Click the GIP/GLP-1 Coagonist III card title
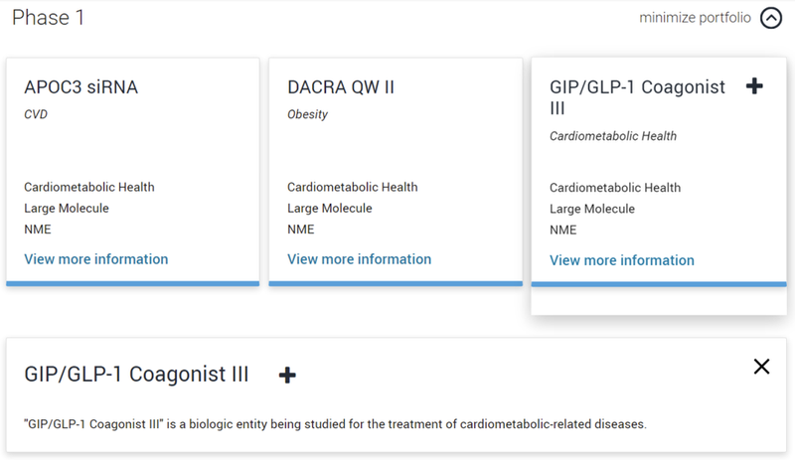Screen dimensions: 795x460 pos(637,96)
